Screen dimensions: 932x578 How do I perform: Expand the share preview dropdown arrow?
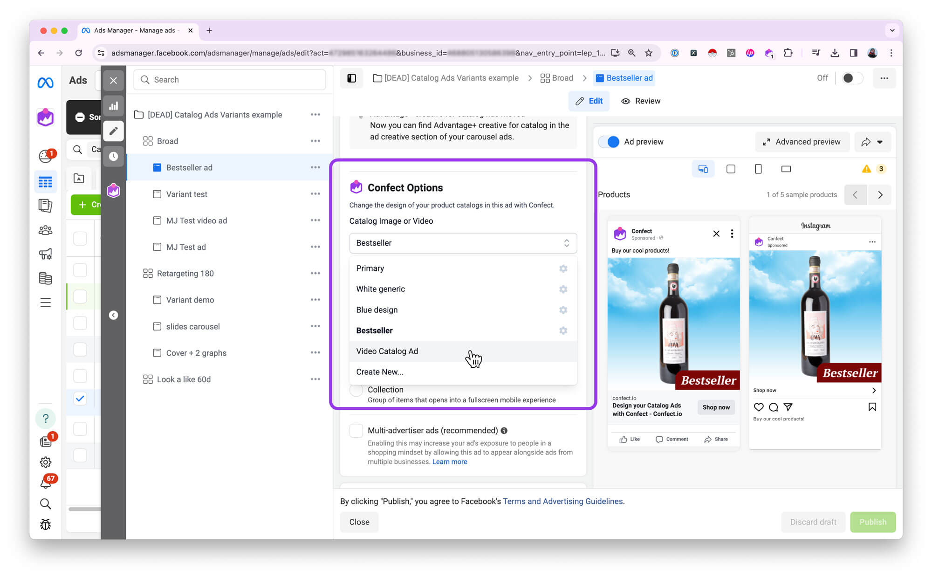pyautogui.click(x=880, y=142)
